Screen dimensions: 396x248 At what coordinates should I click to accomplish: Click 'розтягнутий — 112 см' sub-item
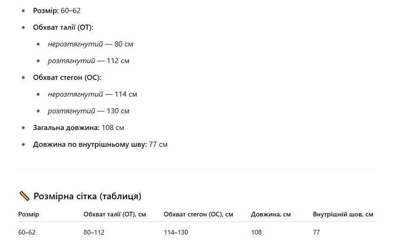pos(88,61)
